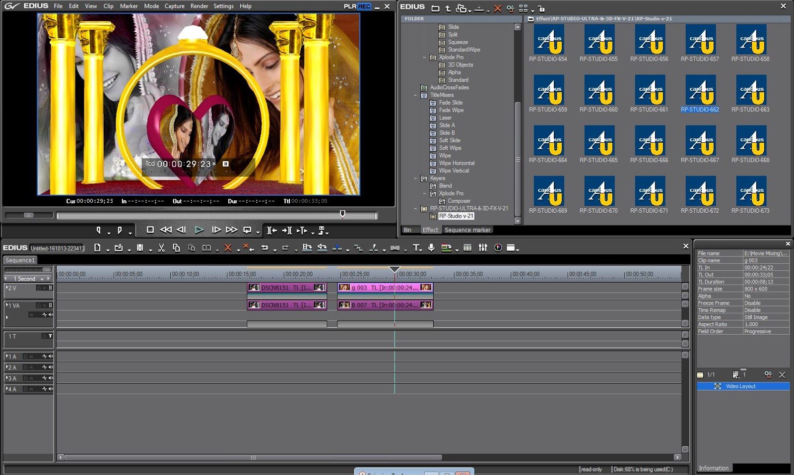Image resolution: width=794 pixels, height=475 pixels.
Task: Expand the 2 V track with its triangle
Action: [x=6, y=287]
